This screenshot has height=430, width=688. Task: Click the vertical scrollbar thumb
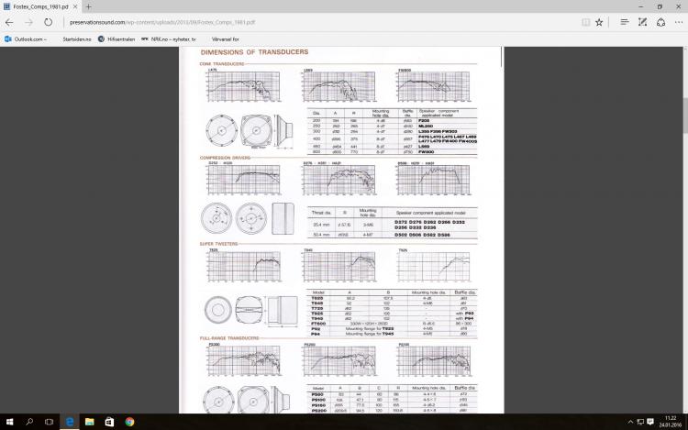tap(685, 116)
